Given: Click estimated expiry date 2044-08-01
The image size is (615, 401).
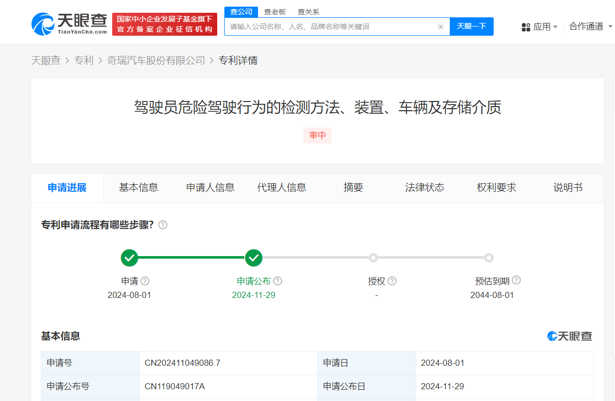Looking at the screenshot, I should pos(492,295).
